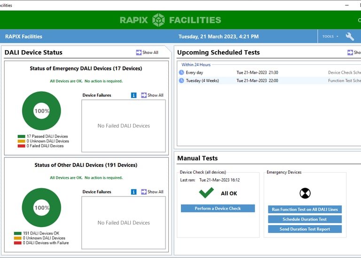Open the TOOLS dropdown menu

[x=330, y=36]
